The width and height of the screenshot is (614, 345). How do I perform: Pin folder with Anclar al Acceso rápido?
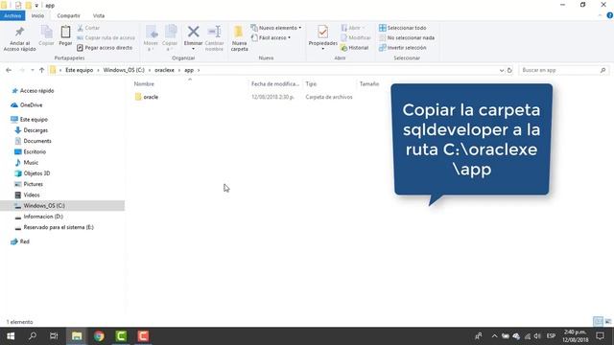click(19, 38)
